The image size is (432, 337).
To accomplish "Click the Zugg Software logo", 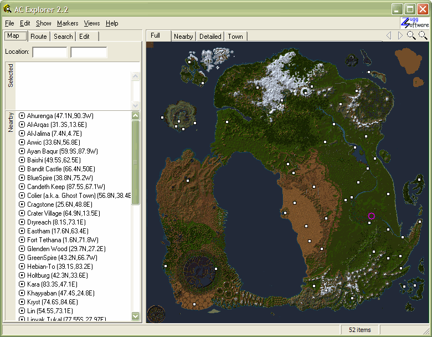I will pos(415,23).
